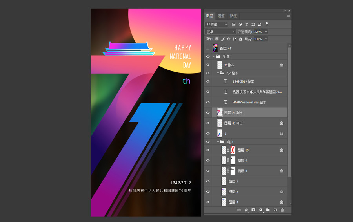Hide the 1949-2019 副本 text layer
This screenshot has height=222, width=353.
click(208, 81)
